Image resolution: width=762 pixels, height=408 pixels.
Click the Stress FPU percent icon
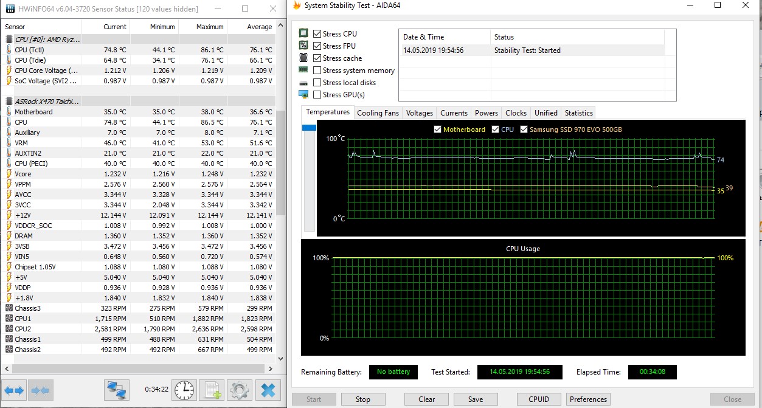point(303,46)
